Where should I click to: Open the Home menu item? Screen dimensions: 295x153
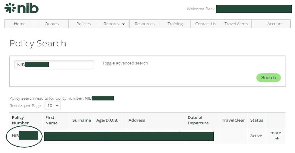pos(20,24)
